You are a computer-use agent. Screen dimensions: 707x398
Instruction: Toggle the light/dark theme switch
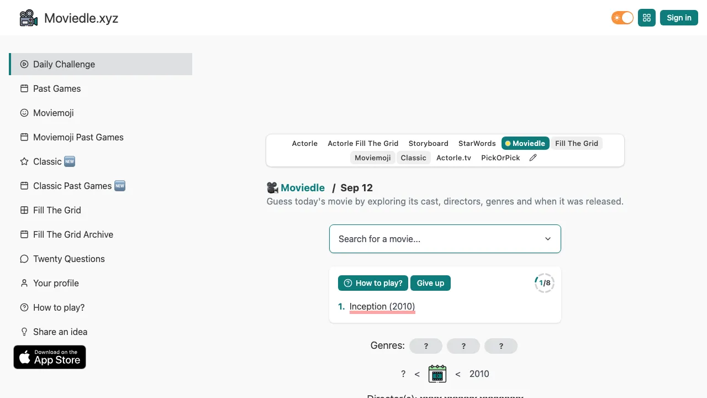click(x=622, y=18)
